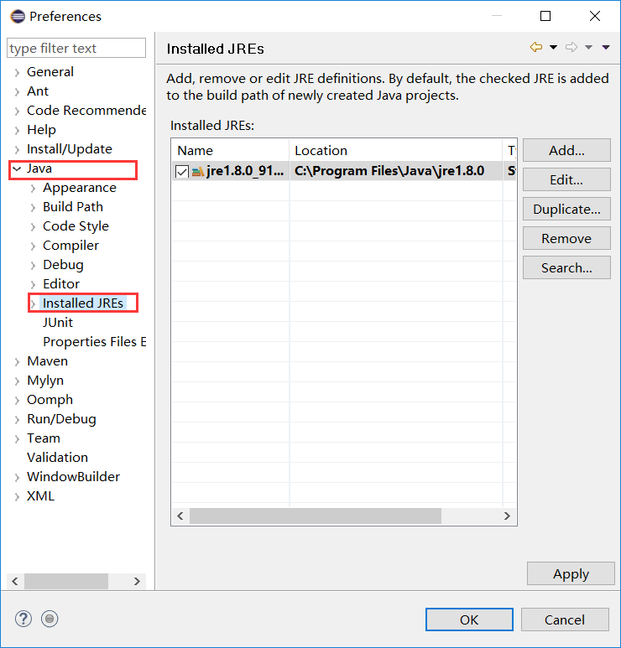
Task: Click the Remove button
Action: point(566,238)
